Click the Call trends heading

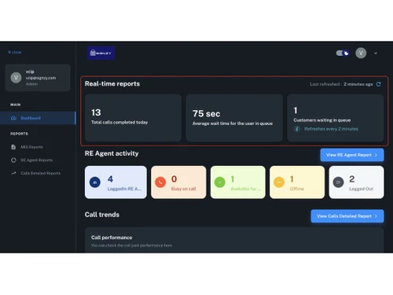pyautogui.click(x=102, y=215)
